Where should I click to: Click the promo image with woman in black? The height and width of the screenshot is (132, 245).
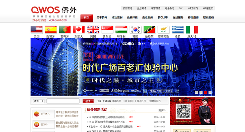(192, 111)
